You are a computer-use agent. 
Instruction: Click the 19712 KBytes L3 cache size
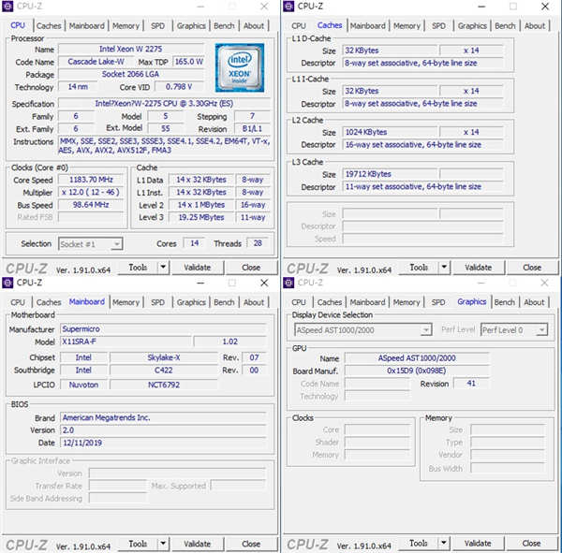(390, 174)
